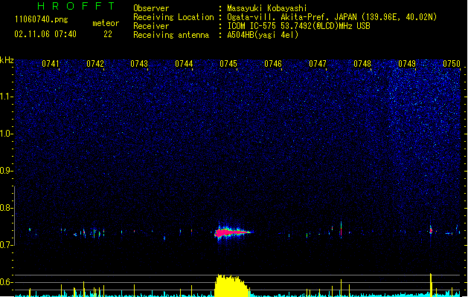Click the bright pink meteor echo at 0745
The height and width of the screenshot is (297, 468).
(x=231, y=232)
